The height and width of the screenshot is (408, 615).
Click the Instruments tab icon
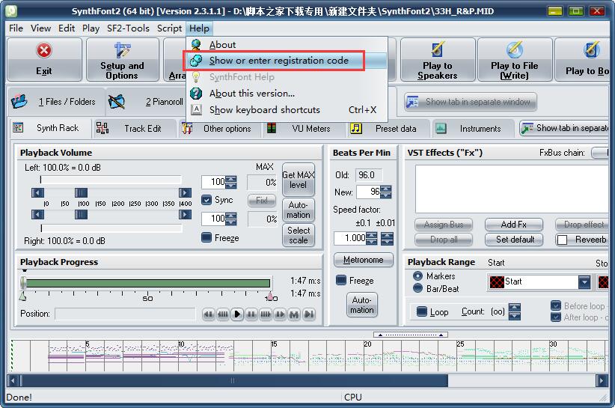[441, 128]
